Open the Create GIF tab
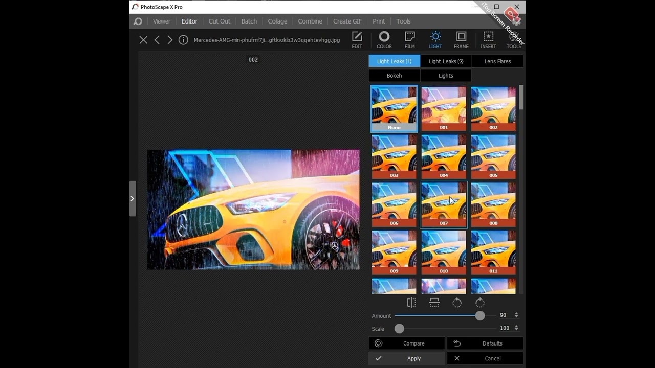 click(347, 21)
